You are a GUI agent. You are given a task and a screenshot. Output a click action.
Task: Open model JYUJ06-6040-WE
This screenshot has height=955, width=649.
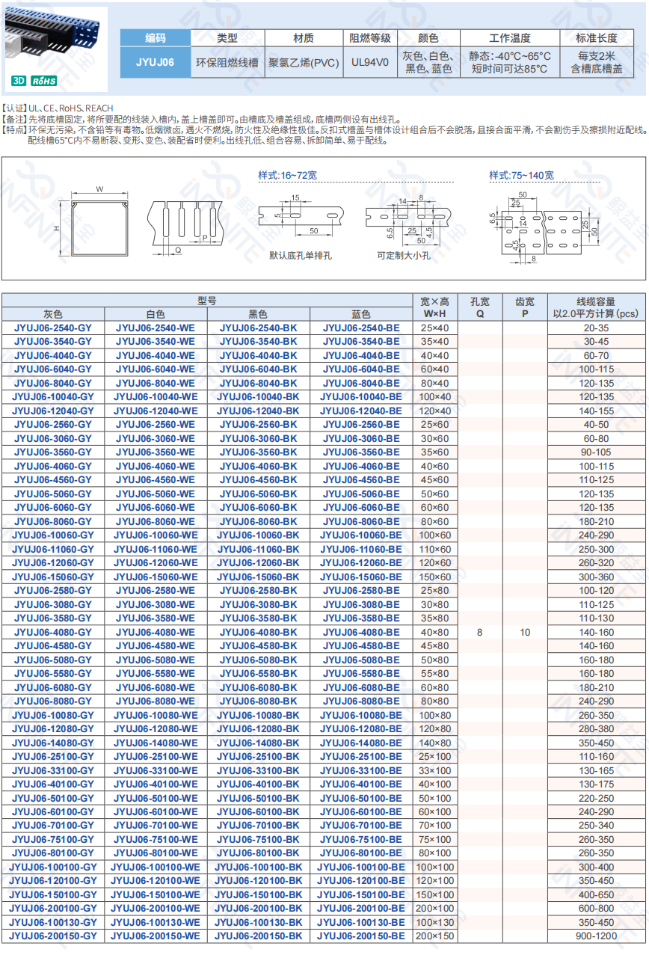pyautogui.click(x=156, y=369)
